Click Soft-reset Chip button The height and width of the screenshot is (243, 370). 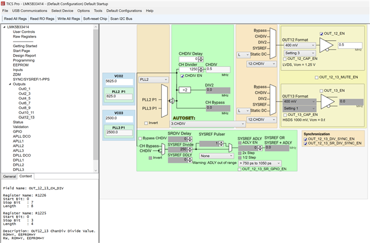click(95, 19)
